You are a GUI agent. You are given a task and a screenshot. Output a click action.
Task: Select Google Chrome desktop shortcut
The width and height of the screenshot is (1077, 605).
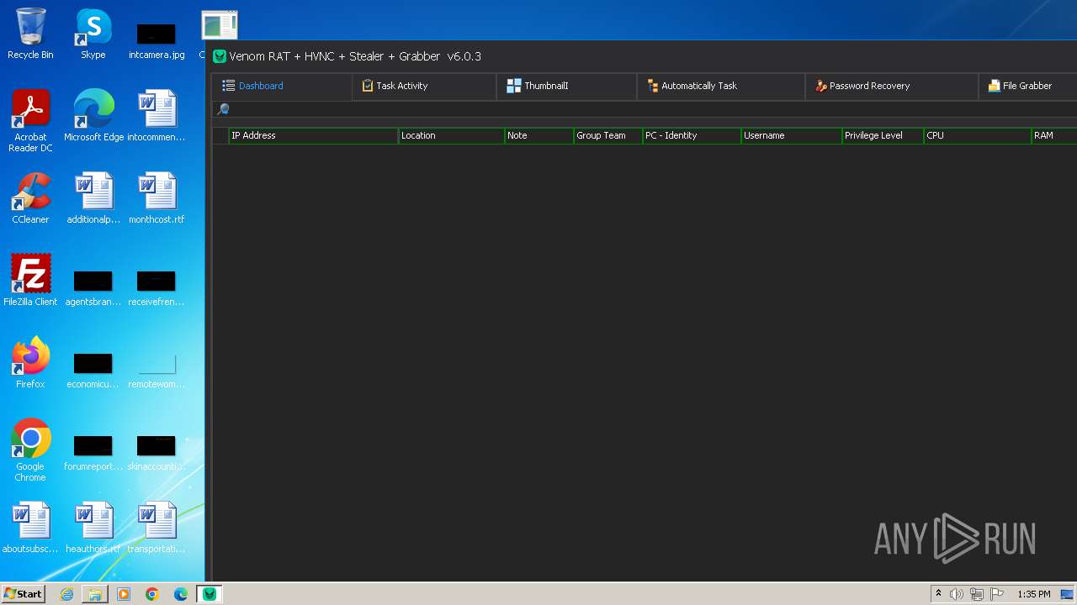[30, 450]
